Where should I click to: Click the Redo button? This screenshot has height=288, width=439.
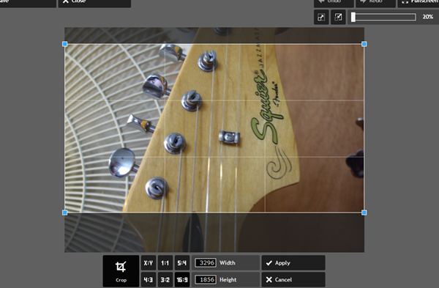[376, 3]
